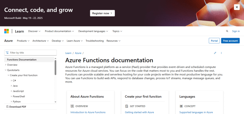Click the Portal button
Image resolution: width=244 pixels, height=114 pixels.
pyautogui.click(x=214, y=41)
